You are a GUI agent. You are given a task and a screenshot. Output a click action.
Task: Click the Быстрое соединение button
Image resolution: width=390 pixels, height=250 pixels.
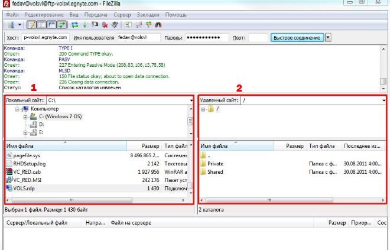click(x=297, y=38)
